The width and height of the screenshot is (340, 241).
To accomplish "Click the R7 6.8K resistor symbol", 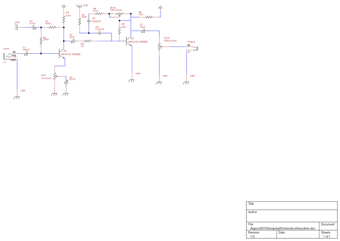I will 79,21.
